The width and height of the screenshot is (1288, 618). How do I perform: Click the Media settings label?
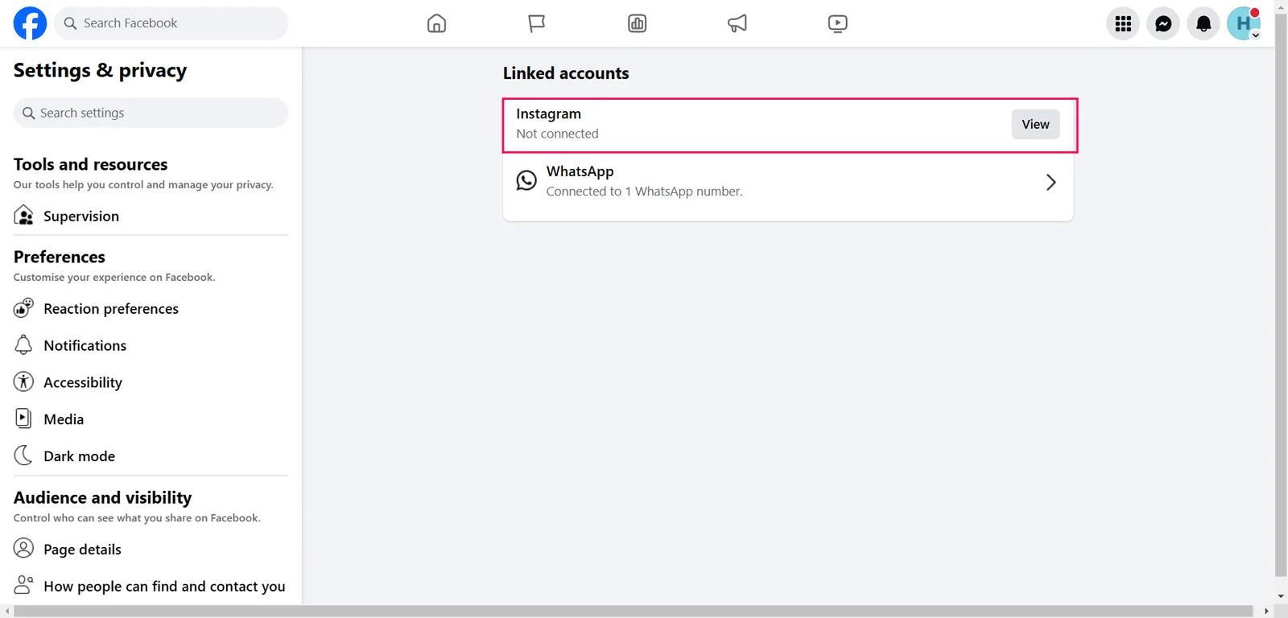click(64, 419)
